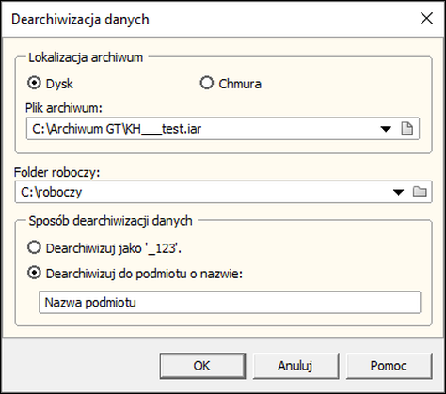Image resolution: width=446 pixels, height=394 pixels.
Task: Click the Anuluj button
Action: point(295,366)
